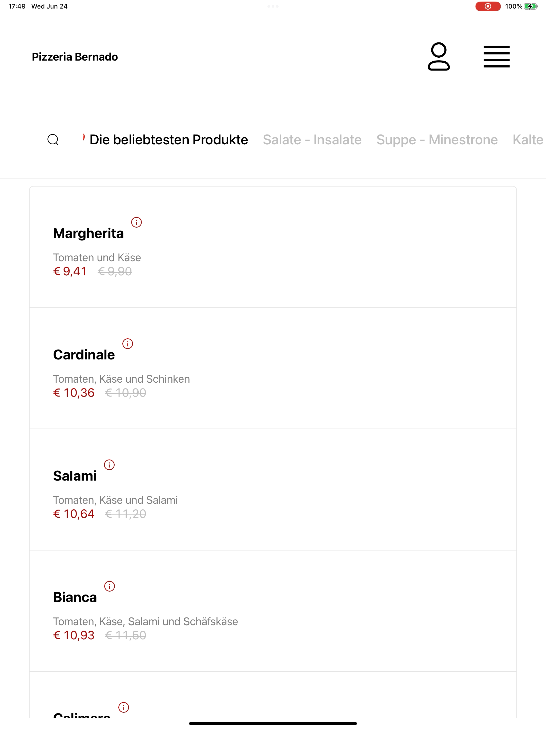Switch to Suppe - Minestrone category
This screenshot has height=729, width=546.
(437, 140)
